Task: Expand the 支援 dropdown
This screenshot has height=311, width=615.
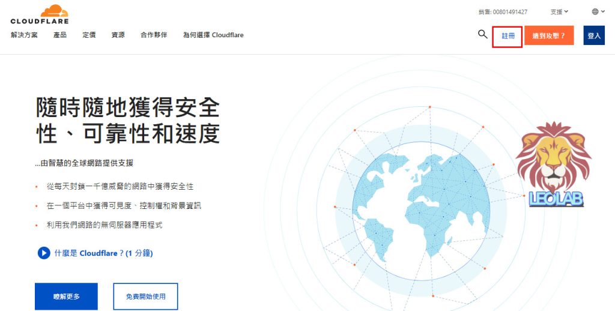Action: pyautogui.click(x=559, y=12)
